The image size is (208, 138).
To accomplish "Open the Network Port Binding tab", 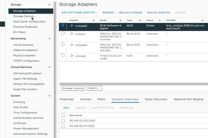I will (x=188, y=99).
